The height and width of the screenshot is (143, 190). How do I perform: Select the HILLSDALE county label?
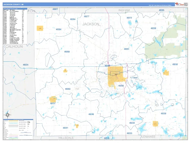pos(66,138)
